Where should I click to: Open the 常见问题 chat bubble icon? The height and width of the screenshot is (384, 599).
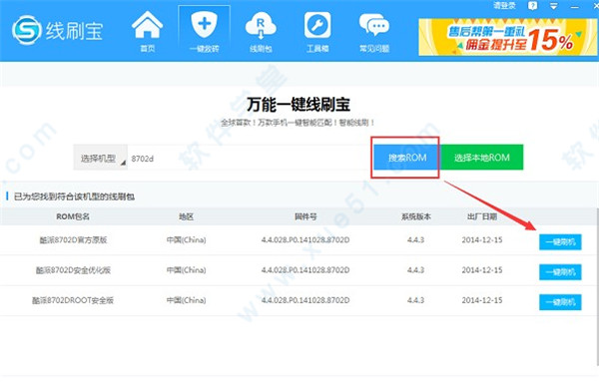point(374,32)
